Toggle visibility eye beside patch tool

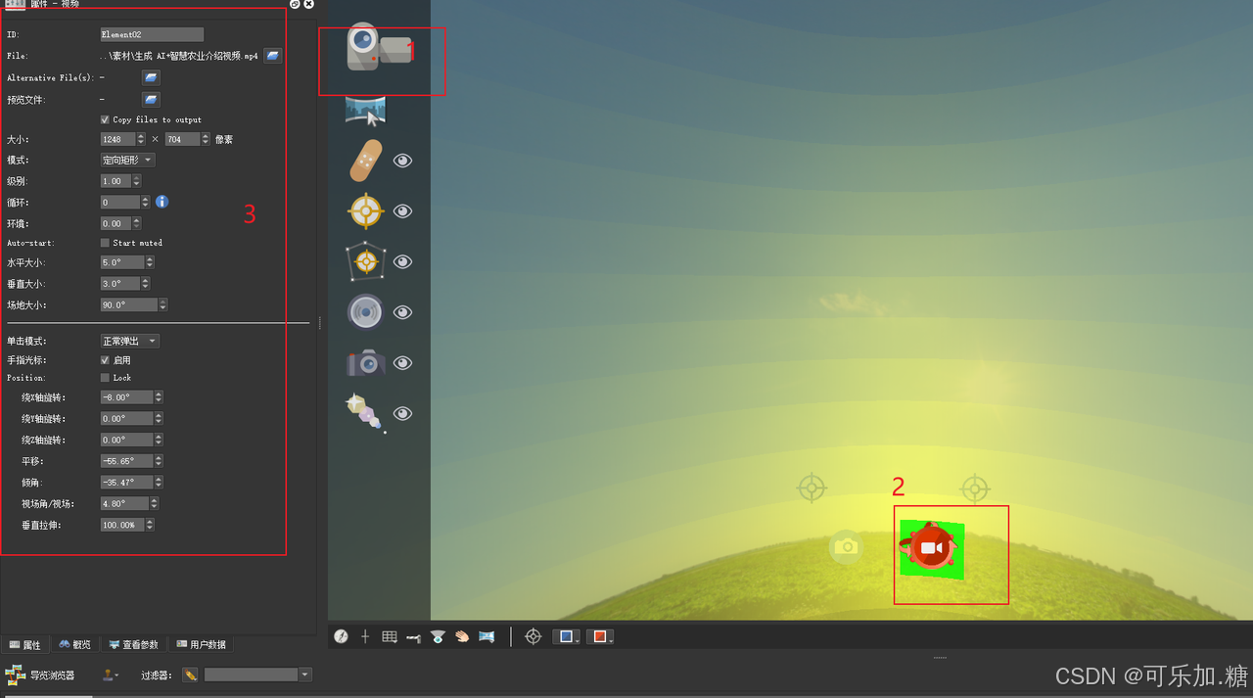pos(402,161)
